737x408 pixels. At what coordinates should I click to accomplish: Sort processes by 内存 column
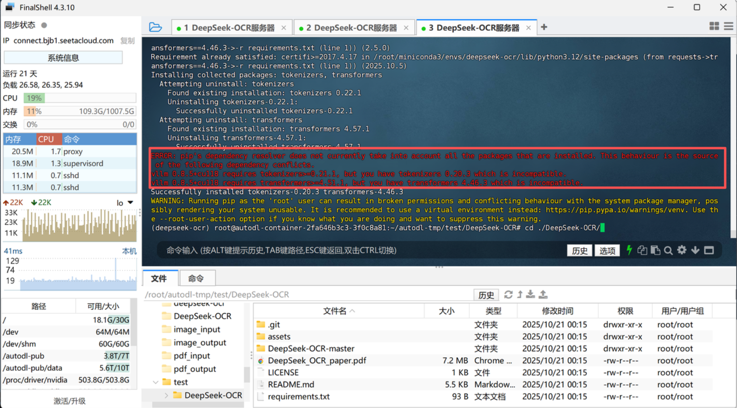(19, 139)
